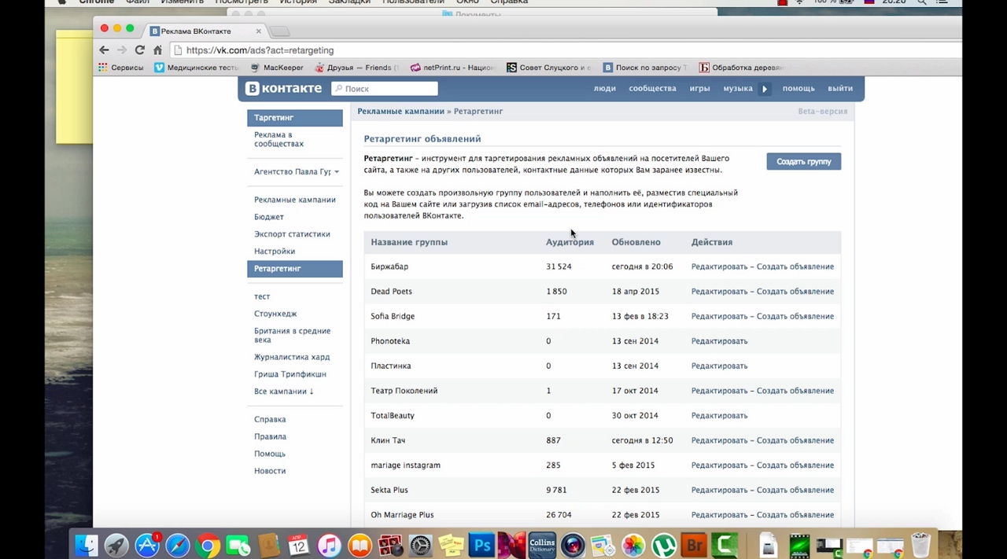Viewport: 1007px width, 559px height.
Task: Click Редактировать for TotalBeauty group
Action: pos(719,416)
